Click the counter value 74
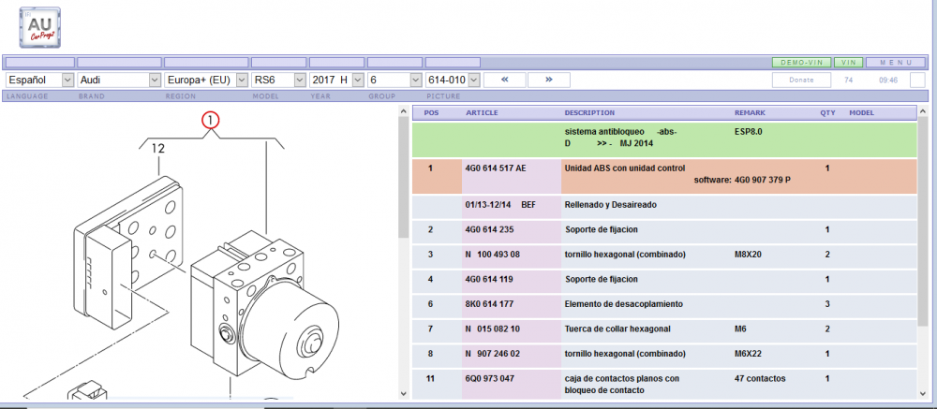 coord(849,80)
